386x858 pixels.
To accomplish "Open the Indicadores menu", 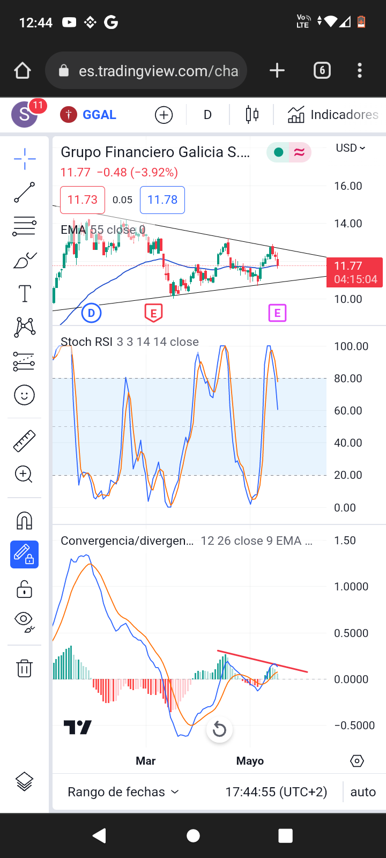I will pyautogui.click(x=333, y=115).
